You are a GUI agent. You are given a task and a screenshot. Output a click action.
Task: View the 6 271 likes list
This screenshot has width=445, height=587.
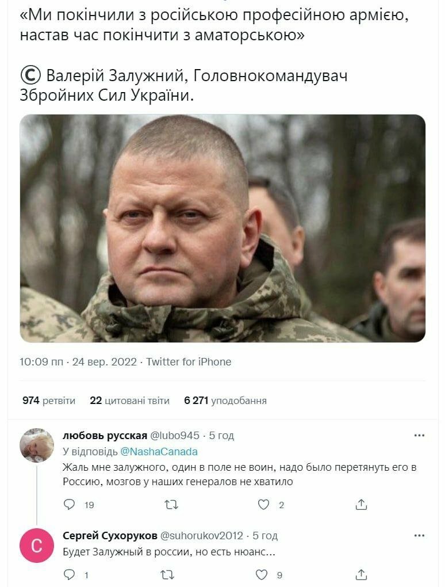pos(225,401)
